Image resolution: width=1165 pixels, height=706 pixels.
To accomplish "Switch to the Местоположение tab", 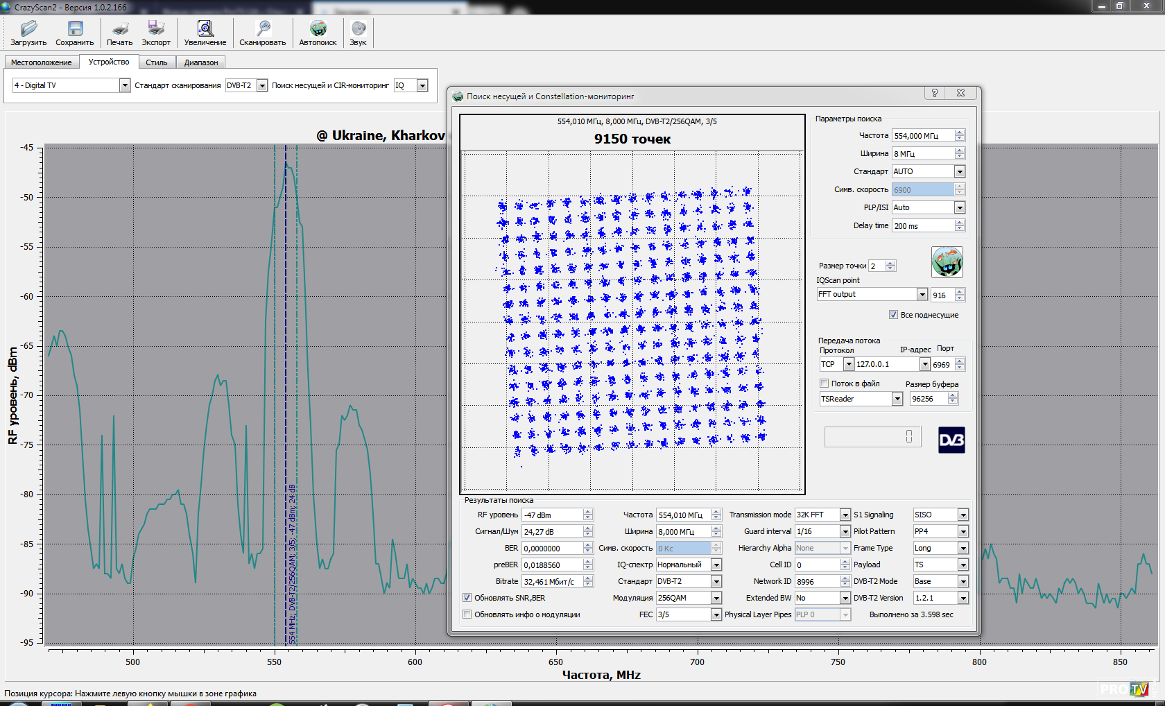I will (x=41, y=62).
